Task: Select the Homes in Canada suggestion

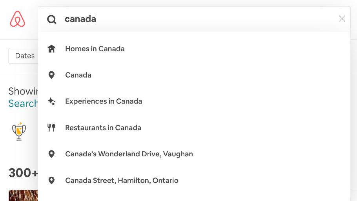Action: (194, 49)
